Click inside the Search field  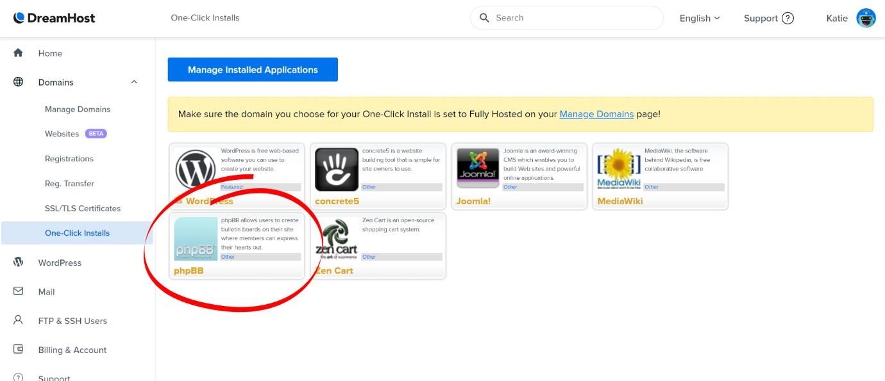pyautogui.click(x=566, y=17)
